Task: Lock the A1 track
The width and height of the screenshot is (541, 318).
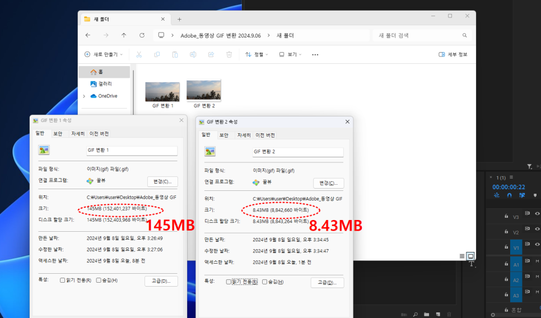Action: (x=506, y=264)
